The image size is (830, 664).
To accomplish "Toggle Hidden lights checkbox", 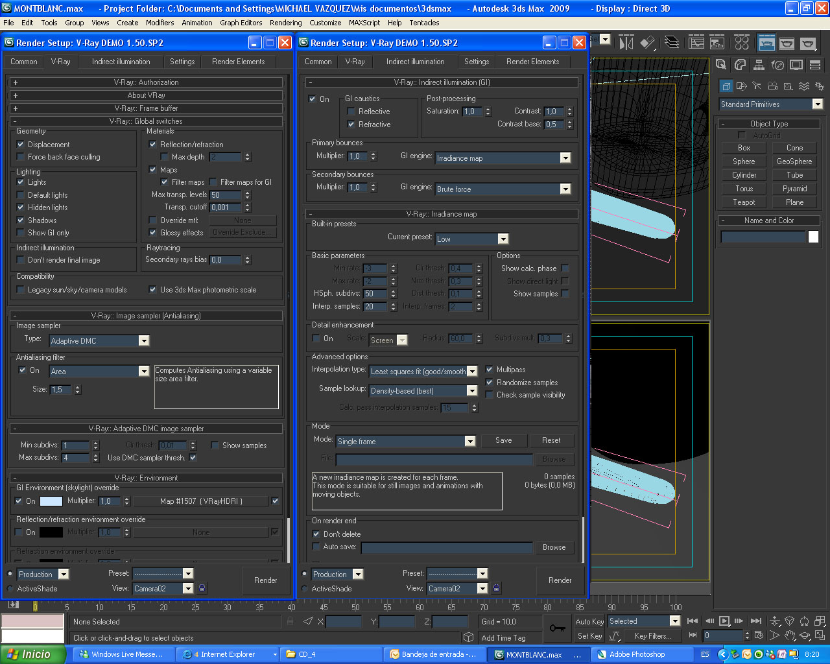I will click(x=21, y=207).
